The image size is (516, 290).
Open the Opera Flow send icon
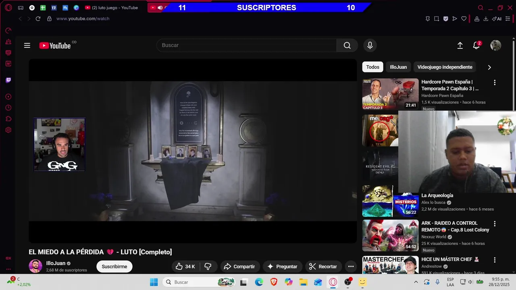click(455, 19)
